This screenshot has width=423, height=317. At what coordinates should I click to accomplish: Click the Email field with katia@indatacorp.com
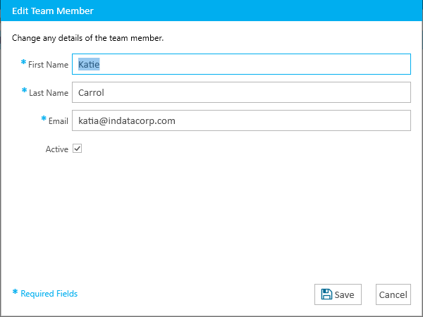[x=241, y=120]
